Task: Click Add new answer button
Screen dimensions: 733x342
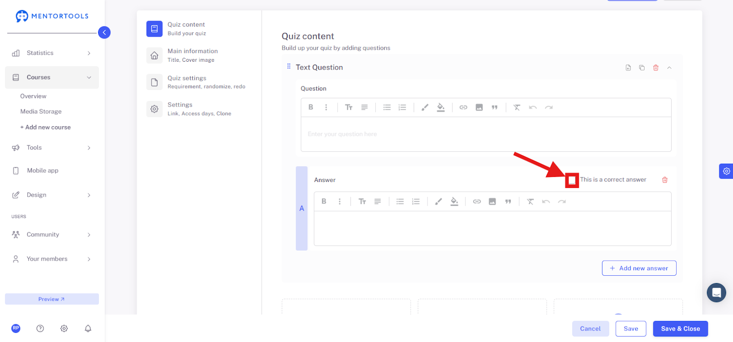Action: click(639, 268)
